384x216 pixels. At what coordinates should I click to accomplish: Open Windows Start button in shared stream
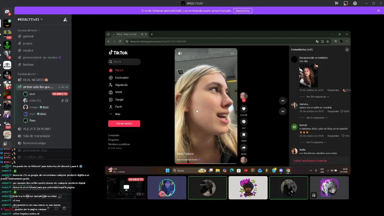click(167, 170)
